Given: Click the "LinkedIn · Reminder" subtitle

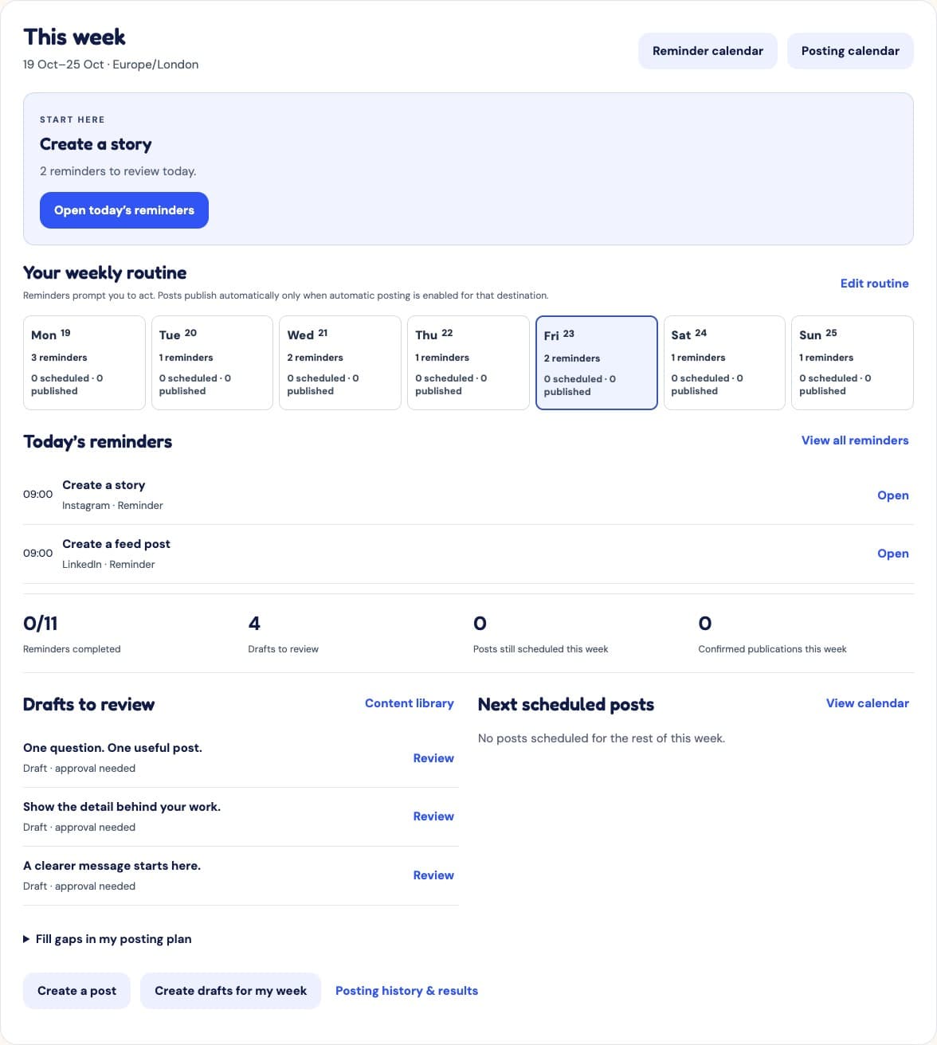Looking at the screenshot, I should (108, 565).
